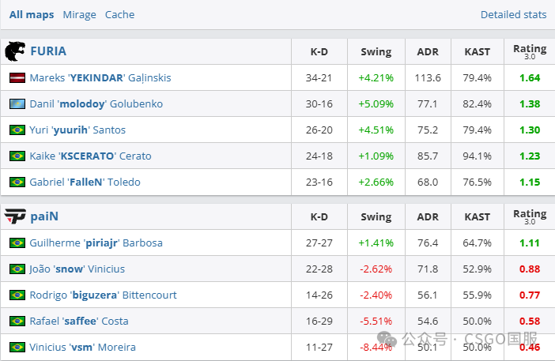Open Rodrigo 'biguzera' Bittencourt profile
555x361 pixels.
pos(103,295)
